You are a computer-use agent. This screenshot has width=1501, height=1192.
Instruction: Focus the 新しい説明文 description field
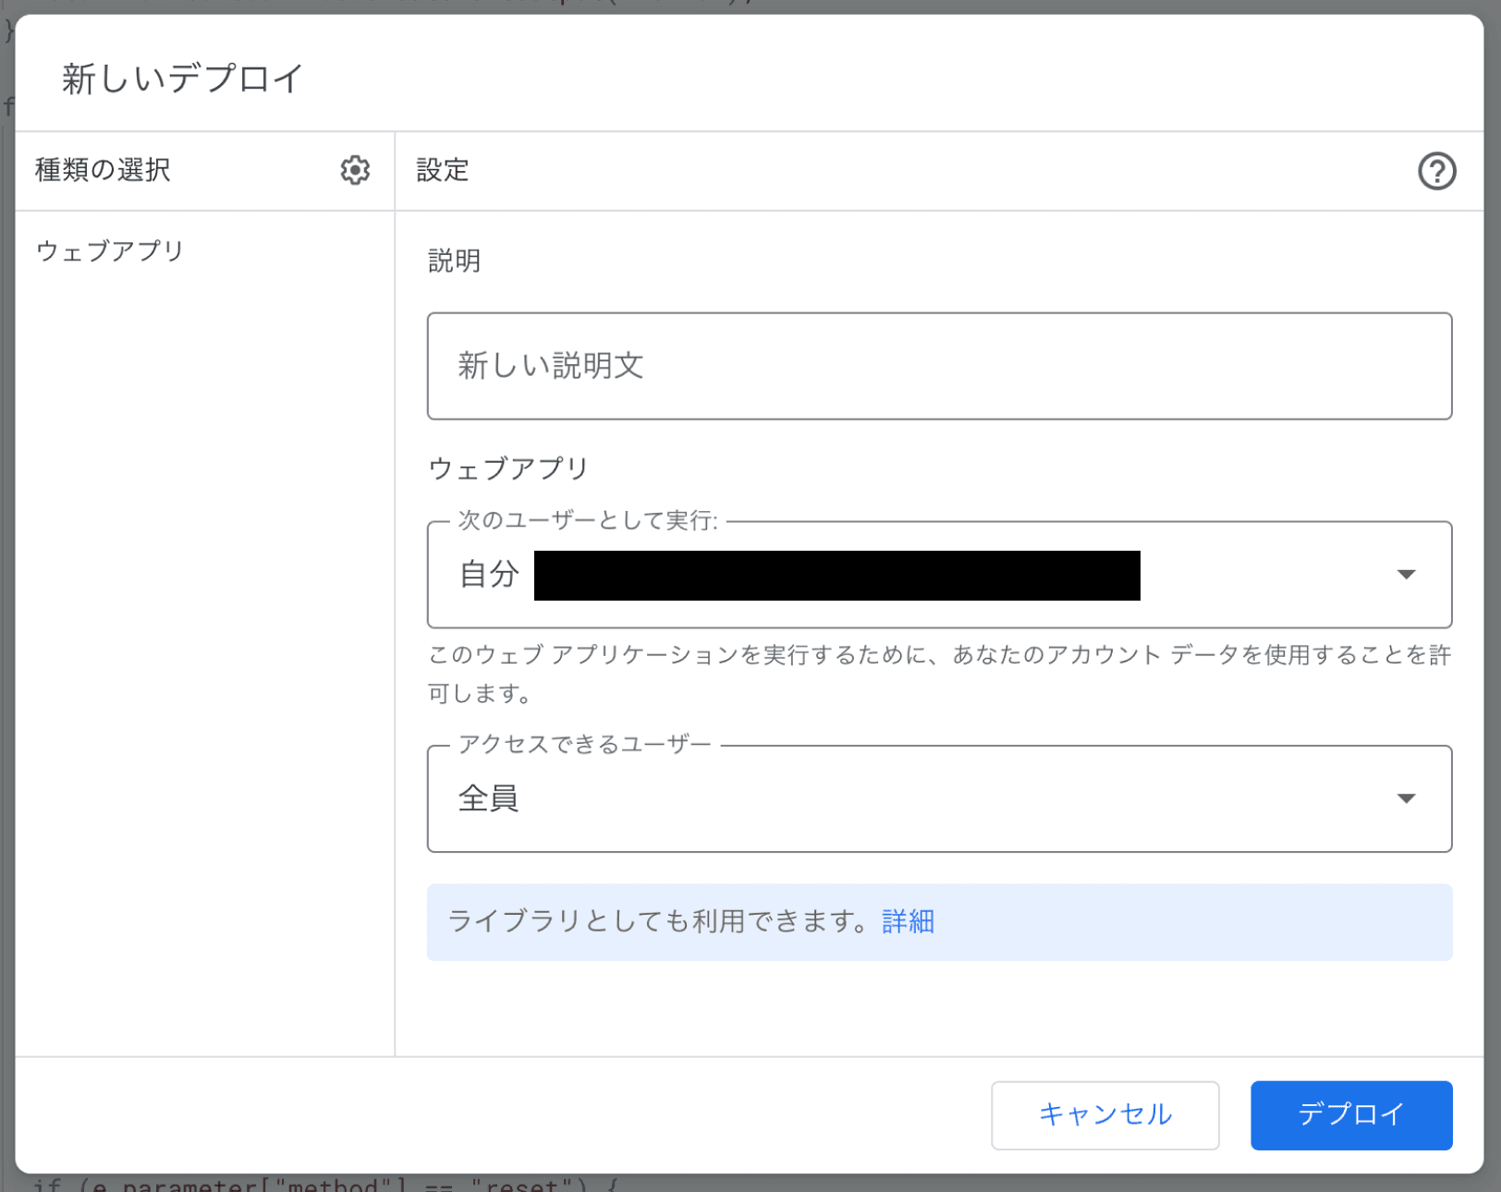coord(938,366)
